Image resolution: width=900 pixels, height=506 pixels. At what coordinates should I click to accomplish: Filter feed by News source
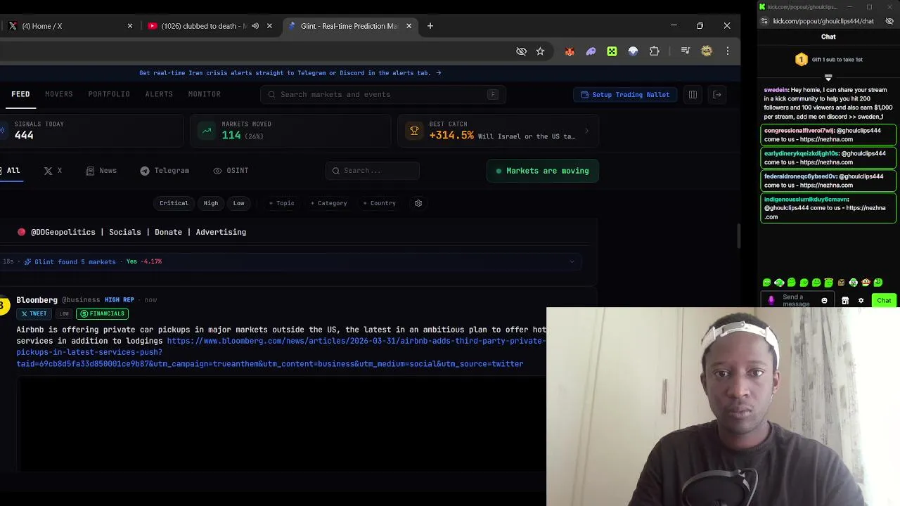tap(101, 171)
